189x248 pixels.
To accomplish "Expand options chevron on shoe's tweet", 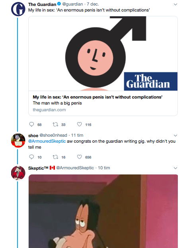I will click(175, 136).
